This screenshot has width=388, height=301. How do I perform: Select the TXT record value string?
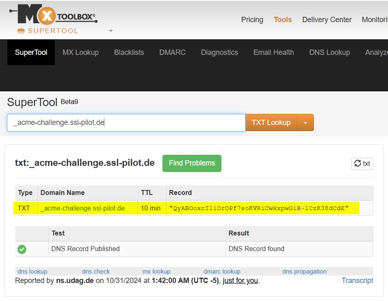click(259, 208)
